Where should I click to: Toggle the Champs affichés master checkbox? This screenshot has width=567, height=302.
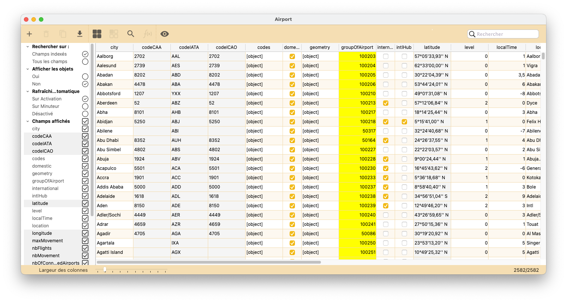85,121
